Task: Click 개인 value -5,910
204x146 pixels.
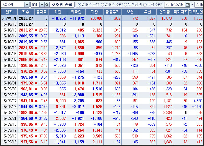Action: (x=60, y=136)
